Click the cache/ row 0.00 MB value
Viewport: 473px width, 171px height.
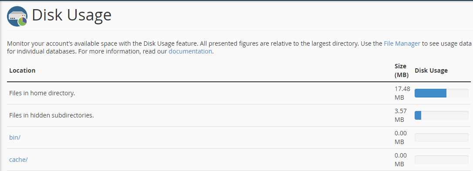(401, 160)
